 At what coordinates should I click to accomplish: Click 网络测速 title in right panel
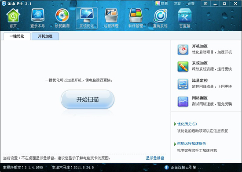pyautogui.click(x=200, y=98)
